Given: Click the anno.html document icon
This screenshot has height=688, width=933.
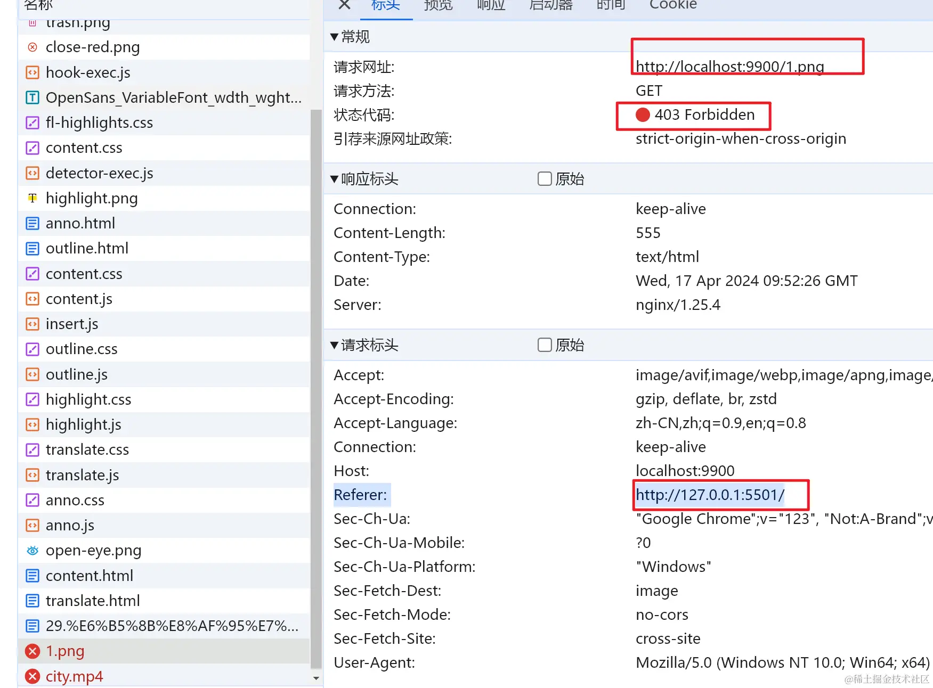Looking at the screenshot, I should pyautogui.click(x=33, y=223).
